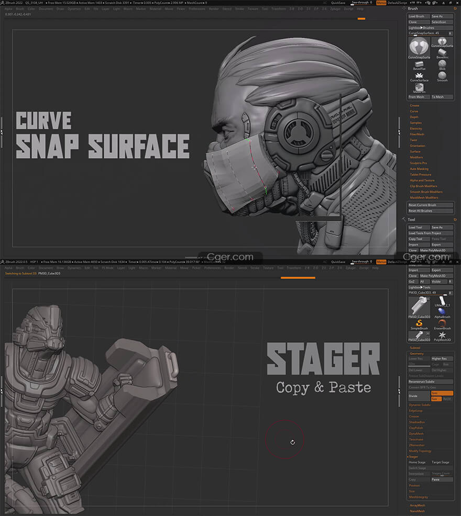The height and width of the screenshot is (516, 461).
Task: Choose the AlphaBrush tool icon
Action: pyautogui.click(x=443, y=311)
